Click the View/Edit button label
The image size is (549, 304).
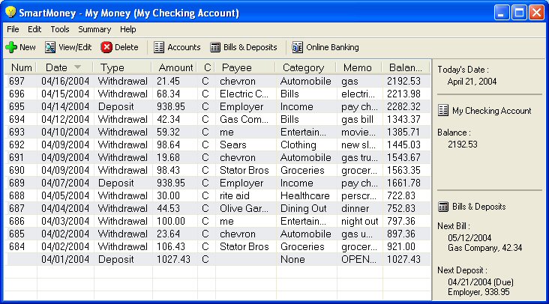(x=75, y=47)
